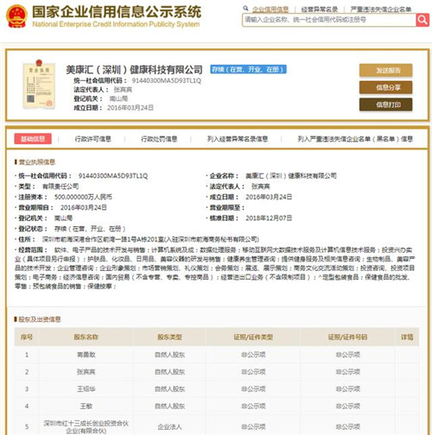The width and height of the screenshot is (432, 435).
Task: Click the 股东及出资信息 section heading
Action: pyautogui.click(x=40, y=319)
